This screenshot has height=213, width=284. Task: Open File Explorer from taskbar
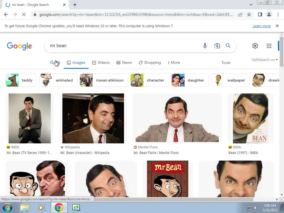coord(25,207)
